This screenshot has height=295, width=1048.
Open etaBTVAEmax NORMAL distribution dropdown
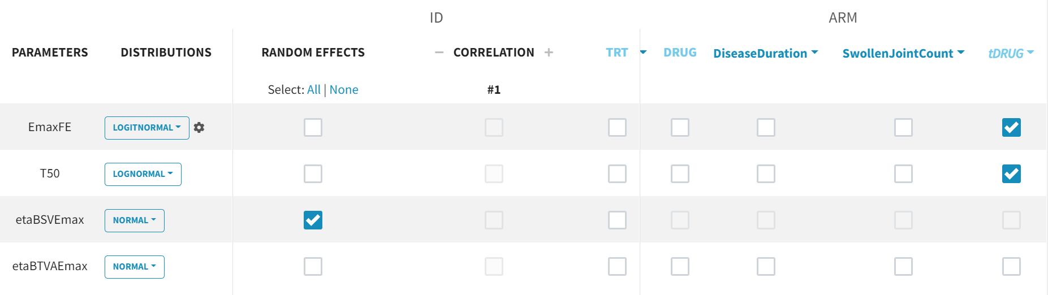click(x=134, y=267)
